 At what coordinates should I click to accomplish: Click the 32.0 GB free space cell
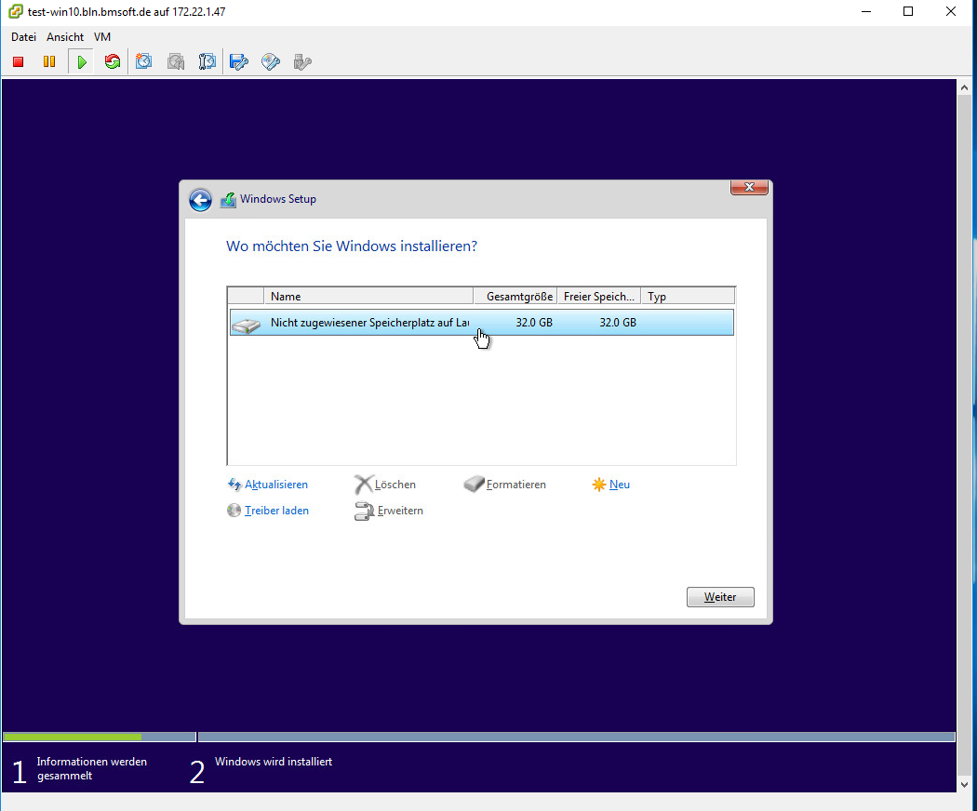click(x=618, y=322)
